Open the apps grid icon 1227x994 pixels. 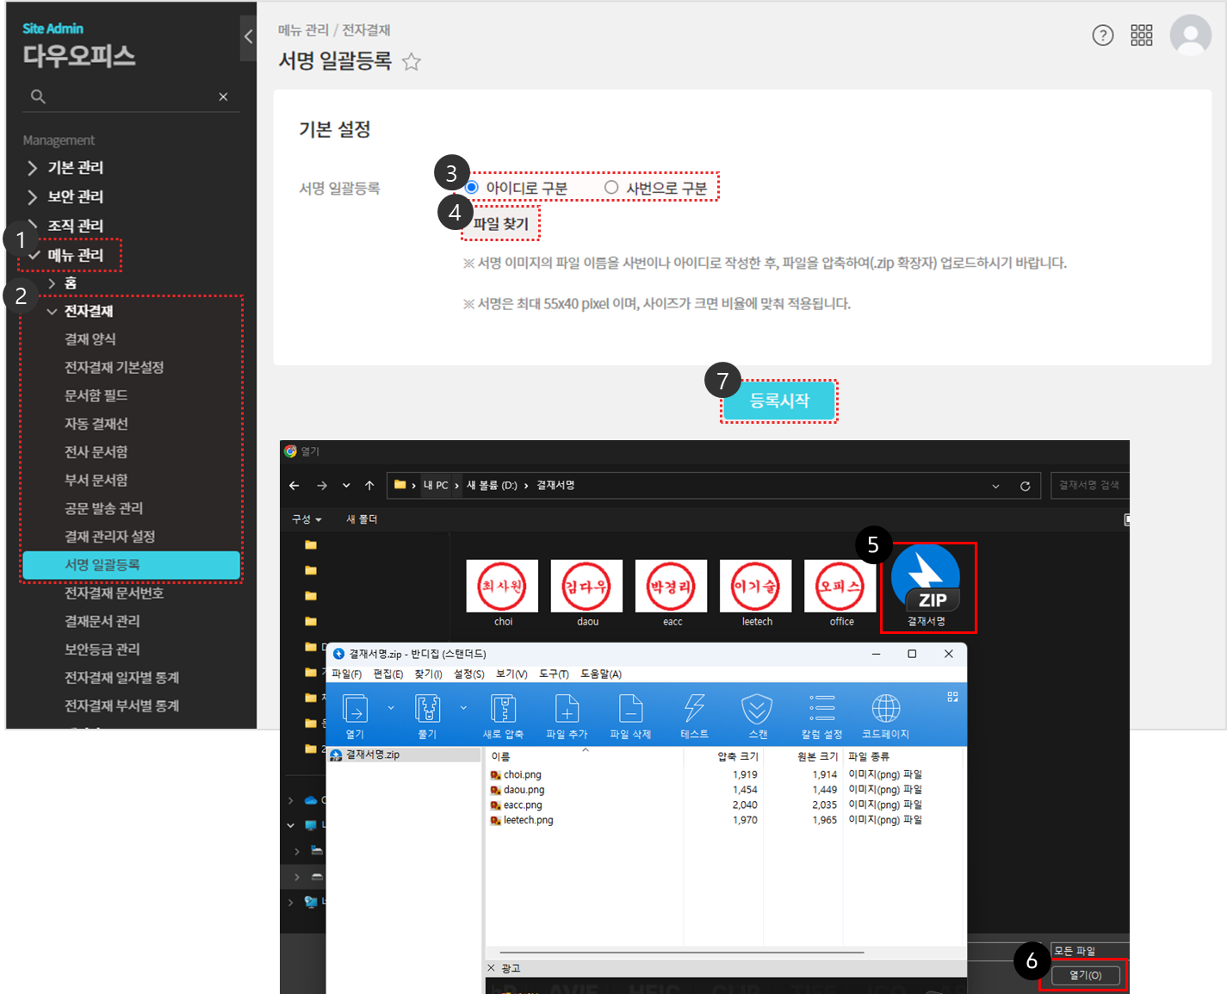coord(1141,35)
